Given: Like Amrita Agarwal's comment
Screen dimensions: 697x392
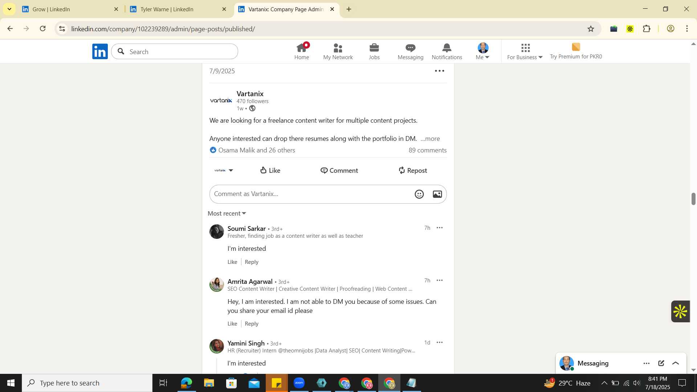Looking at the screenshot, I should point(232,324).
